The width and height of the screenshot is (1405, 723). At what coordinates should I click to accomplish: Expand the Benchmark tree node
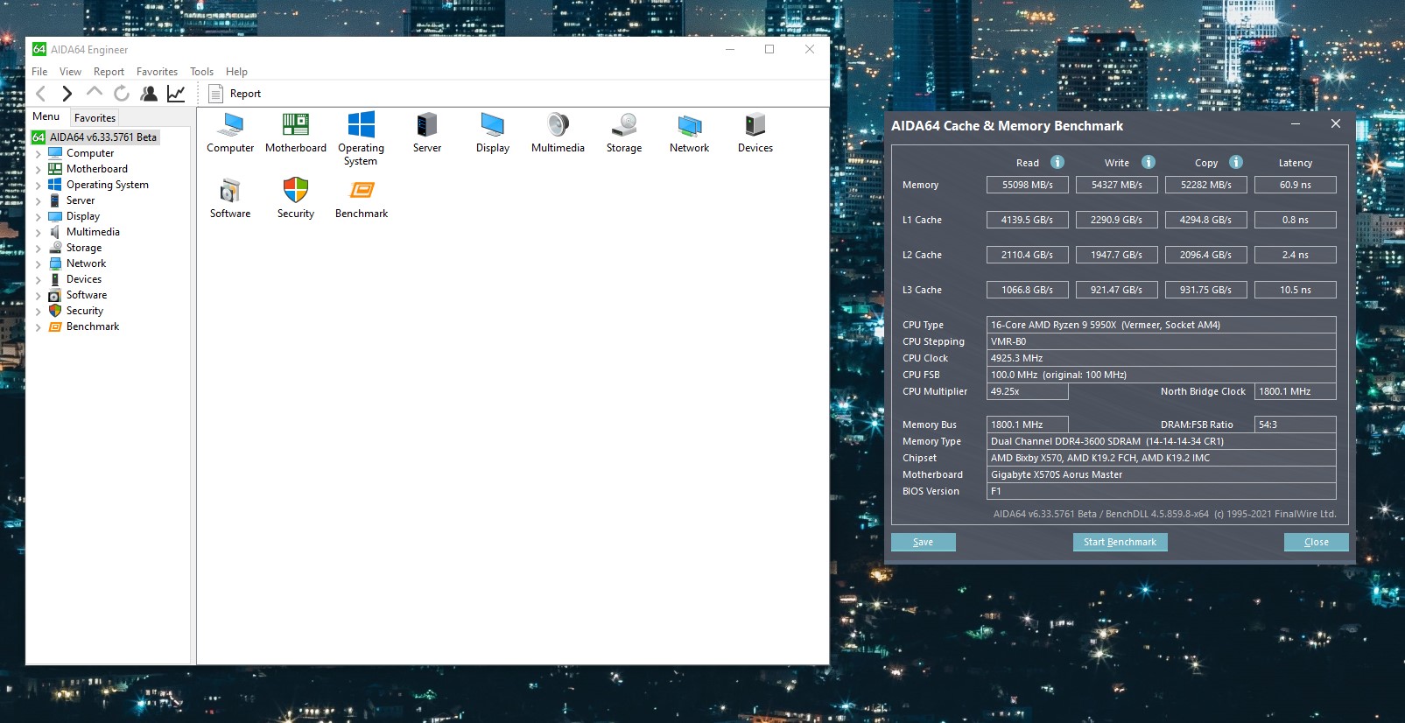pos(39,327)
